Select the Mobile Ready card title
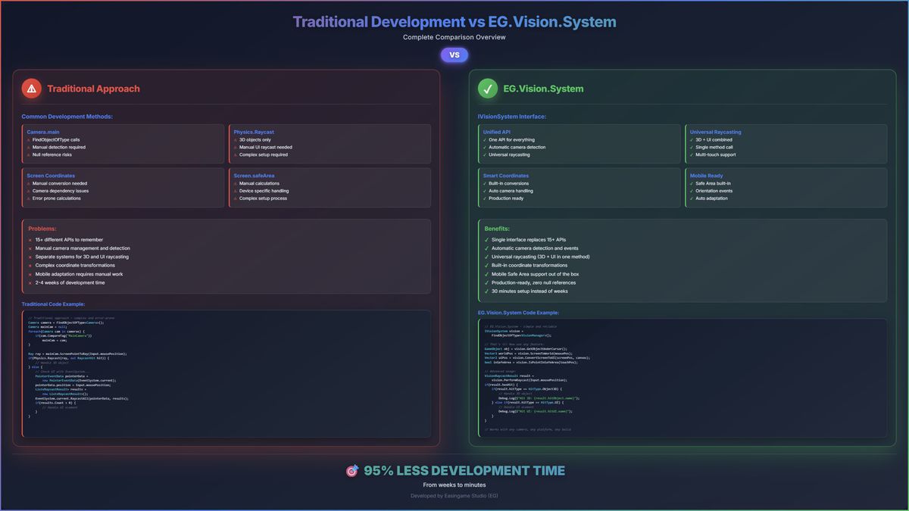Image resolution: width=909 pixels, height=511 pixels. [707, 176]
